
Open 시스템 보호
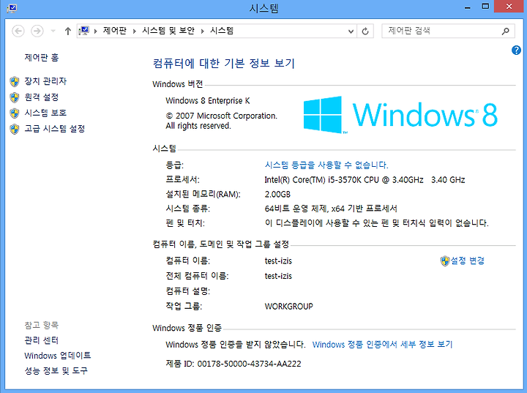click(45, 113)
